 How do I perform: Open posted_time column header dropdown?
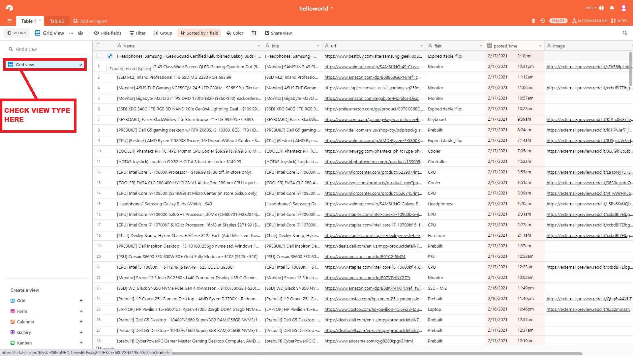point(540,46)
